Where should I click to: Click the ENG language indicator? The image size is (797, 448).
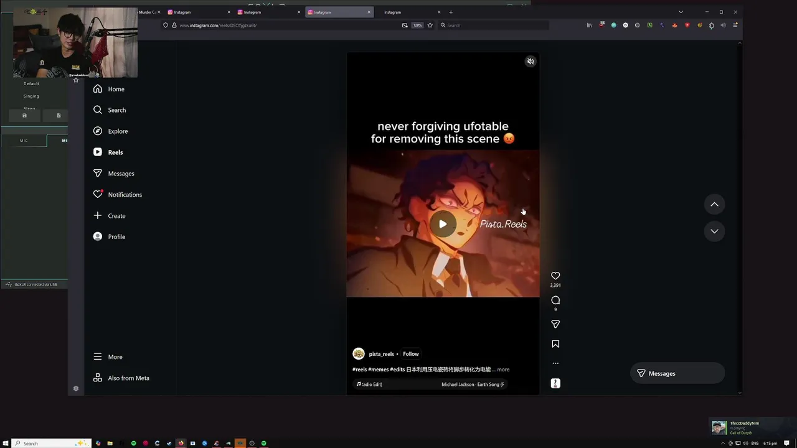click(755, 443)
